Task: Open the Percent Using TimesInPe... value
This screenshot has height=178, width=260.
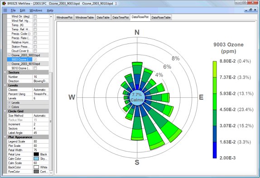Action: pyautogui.click(x=41, y=94)
